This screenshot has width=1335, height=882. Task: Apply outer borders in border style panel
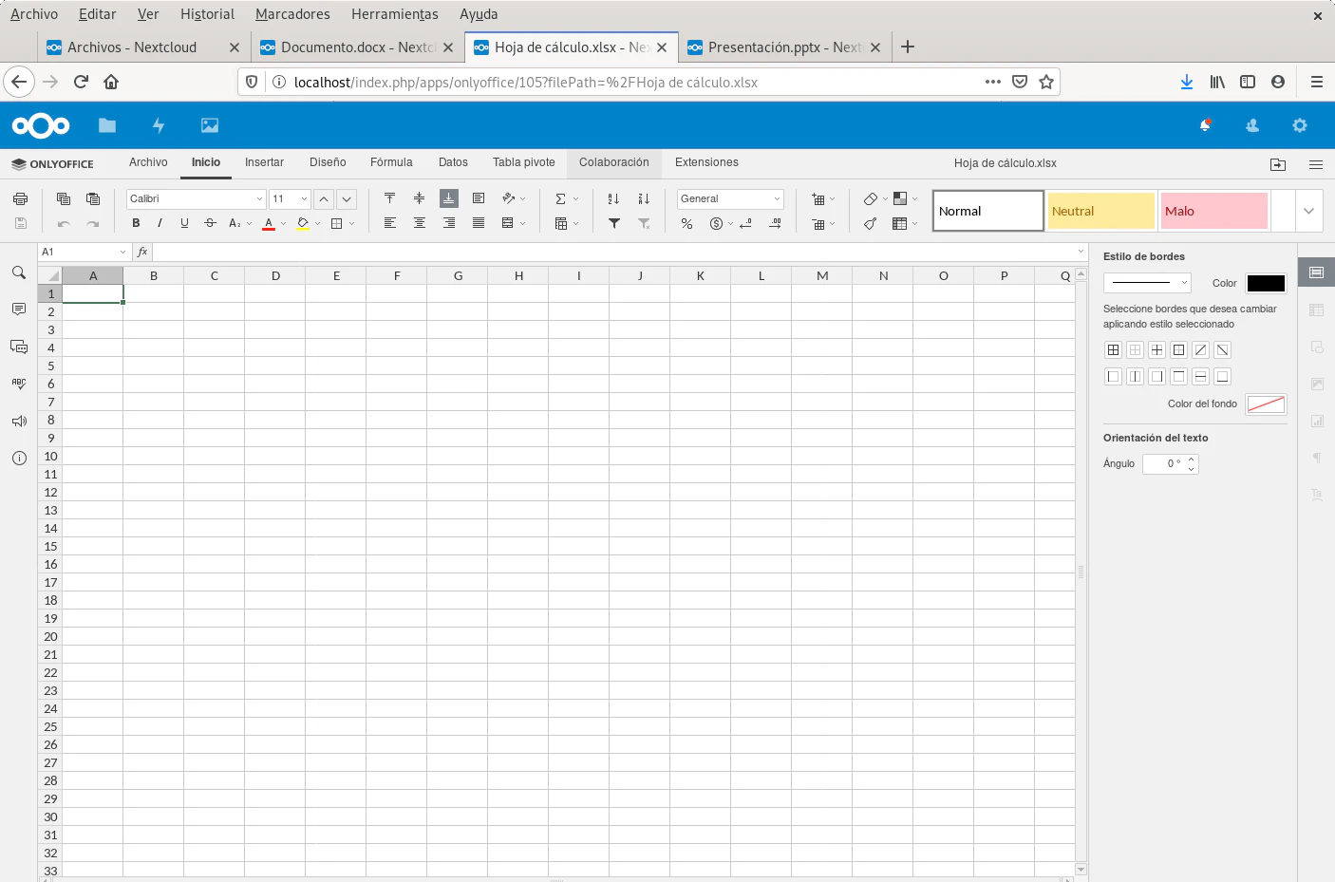tap(1178, 350)
